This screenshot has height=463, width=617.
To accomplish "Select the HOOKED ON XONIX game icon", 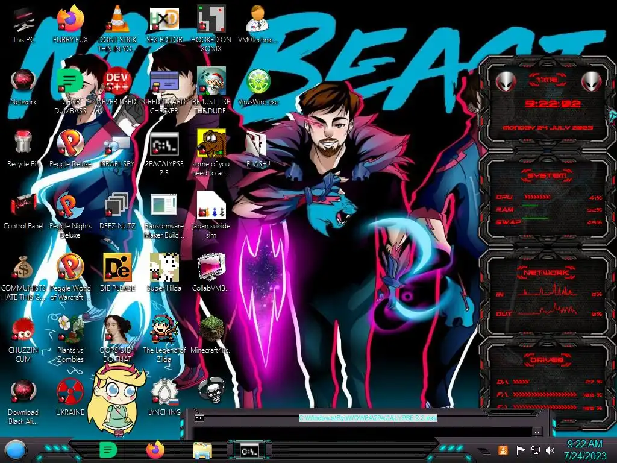I will (211, 28).
